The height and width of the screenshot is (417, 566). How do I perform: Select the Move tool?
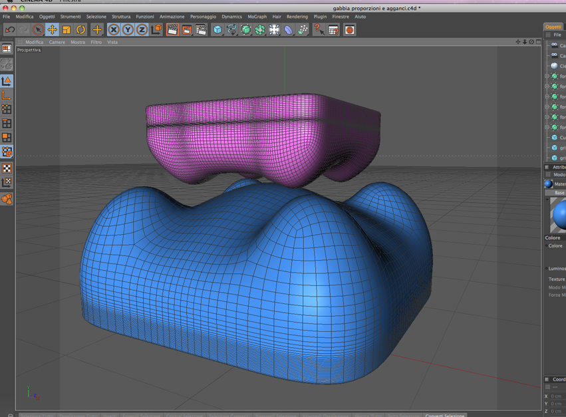point(53,30)
